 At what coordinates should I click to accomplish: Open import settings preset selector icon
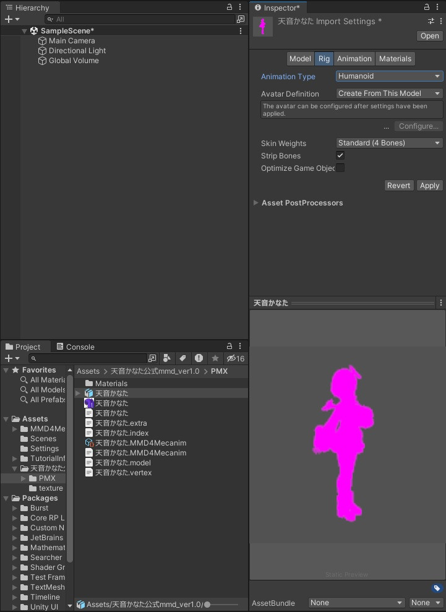click(431, 21)
